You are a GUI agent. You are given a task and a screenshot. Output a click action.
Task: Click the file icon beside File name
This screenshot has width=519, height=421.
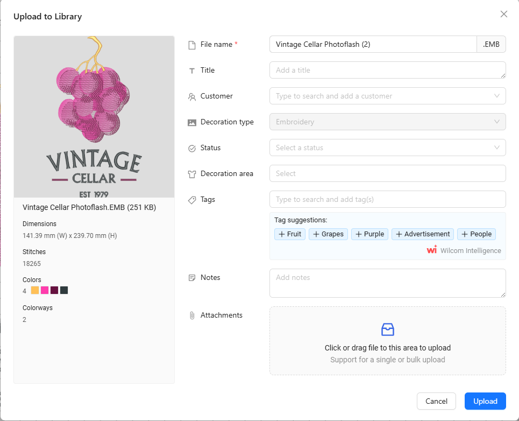tap(191, 45)
